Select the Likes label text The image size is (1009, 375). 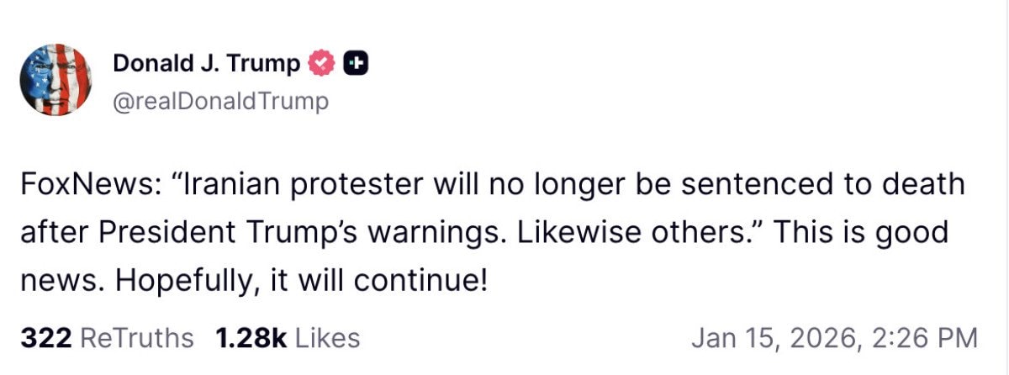point(328,338)
